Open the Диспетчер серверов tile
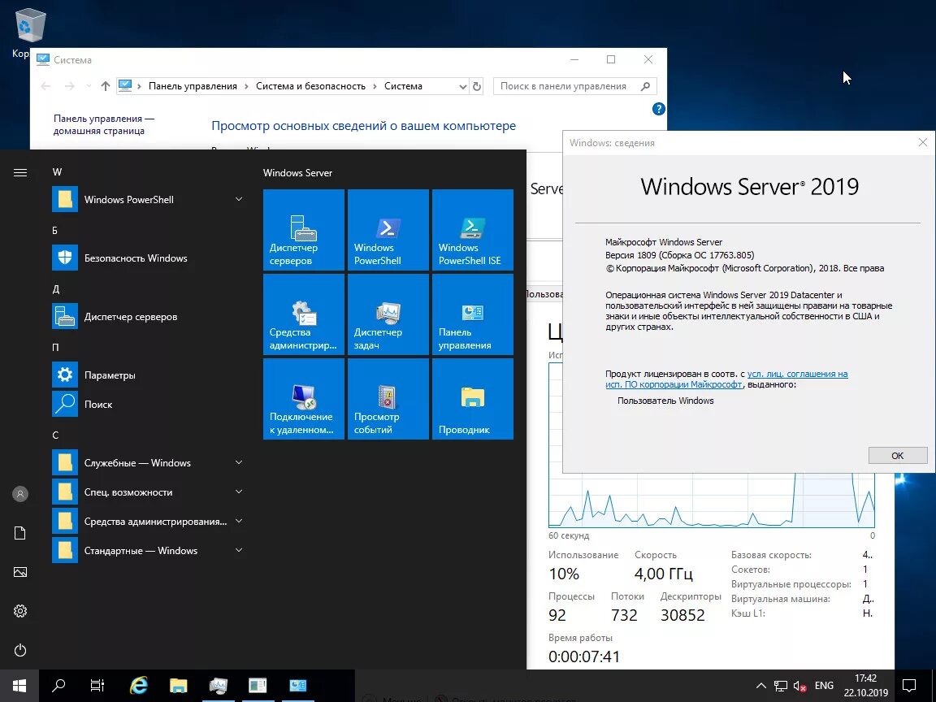The image size is (936, 702). [303, 229]
